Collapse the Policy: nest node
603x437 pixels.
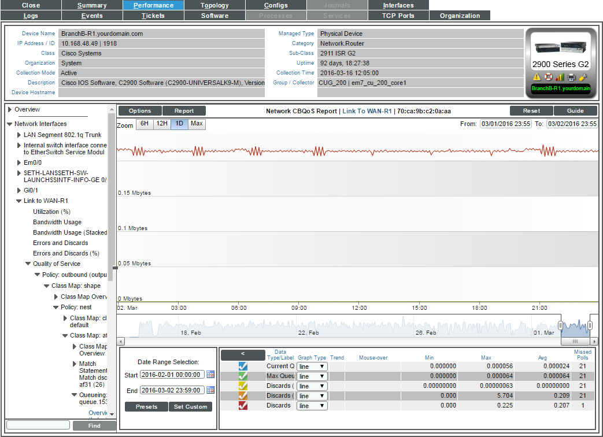[56, 307]
